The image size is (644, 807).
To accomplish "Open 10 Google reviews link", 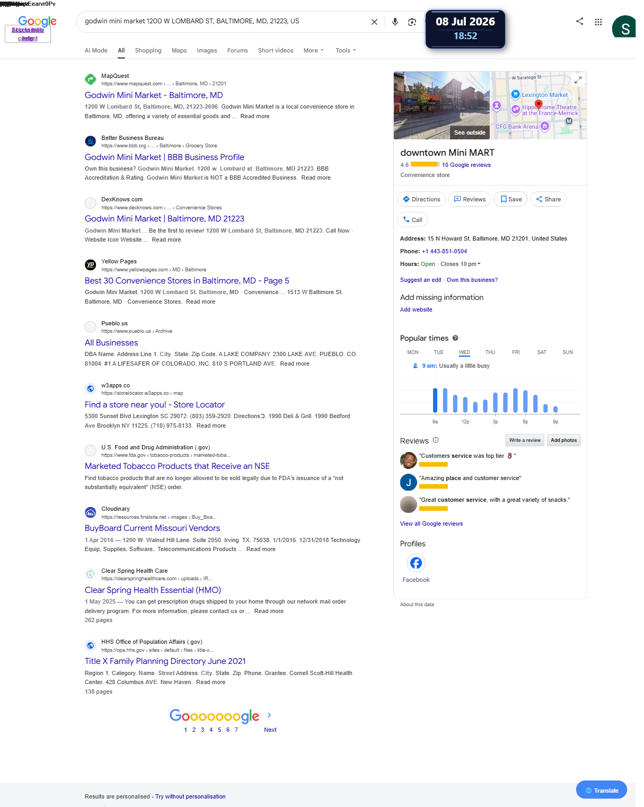I will point(466,165).
